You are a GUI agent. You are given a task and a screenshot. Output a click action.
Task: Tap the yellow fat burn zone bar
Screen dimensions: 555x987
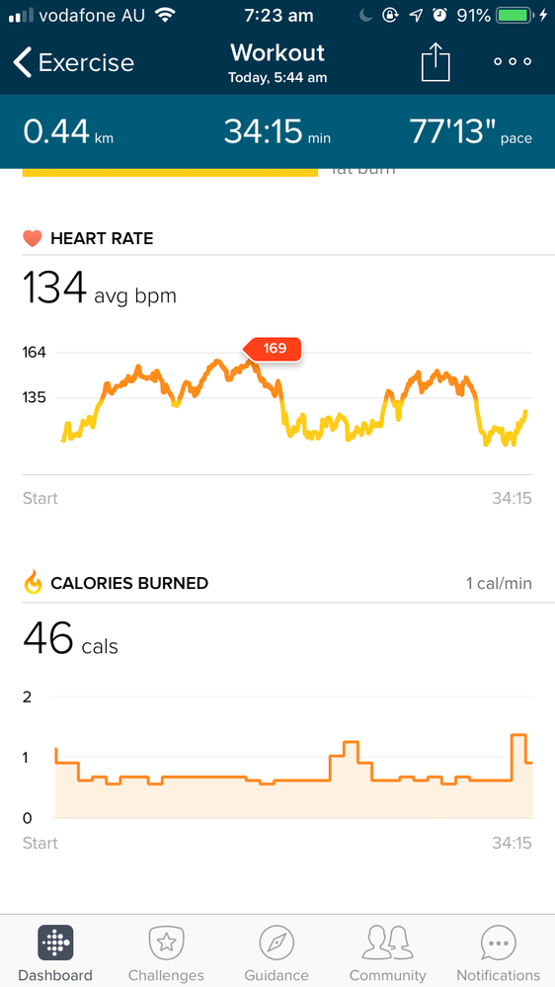point(170,172)
